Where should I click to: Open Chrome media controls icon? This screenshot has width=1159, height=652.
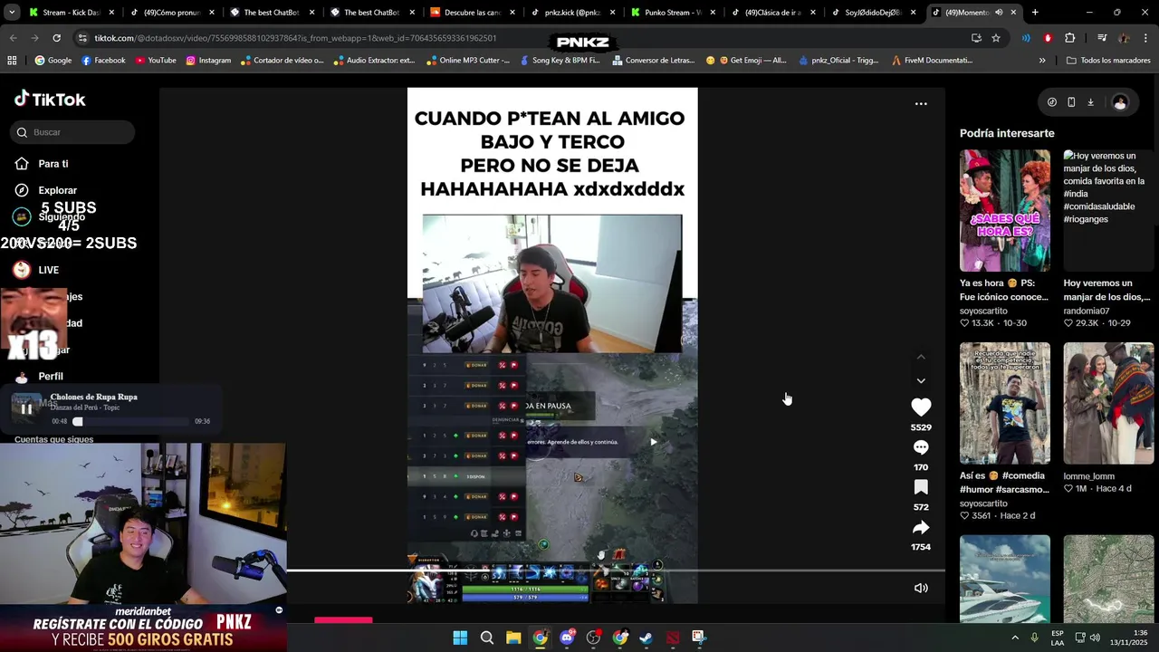pyautogui.click(x=1102, y=38)
